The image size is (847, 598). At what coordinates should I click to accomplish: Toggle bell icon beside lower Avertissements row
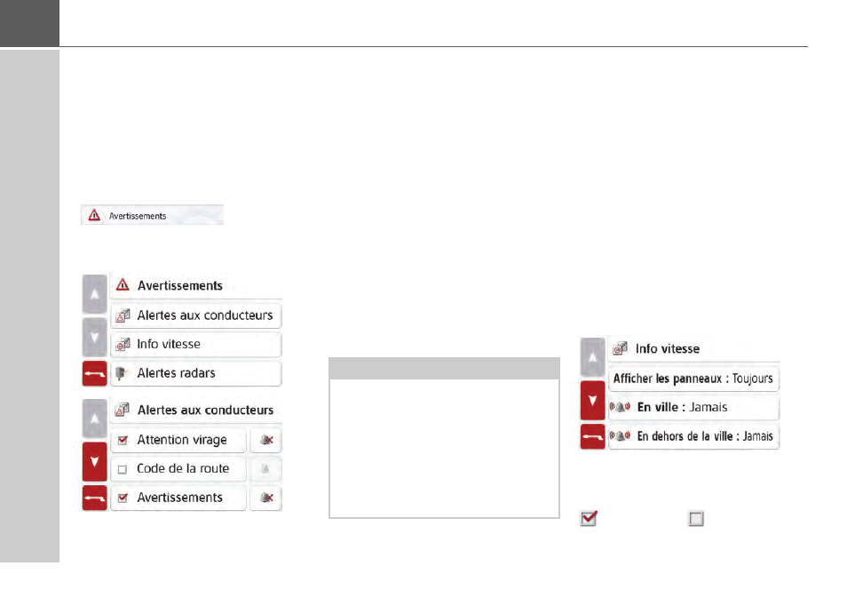click(x=265, y=498)
